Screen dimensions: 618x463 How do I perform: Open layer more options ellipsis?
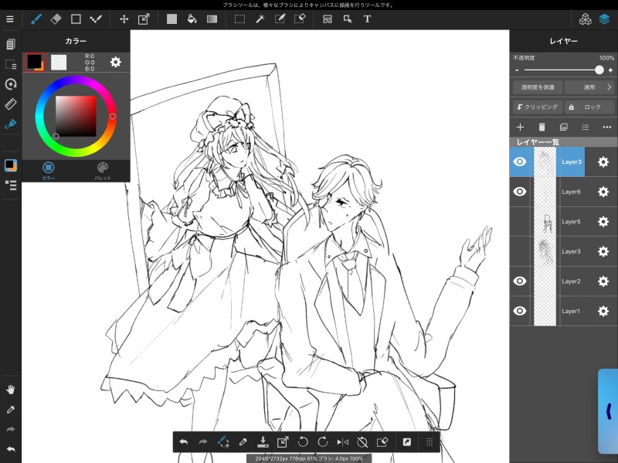point(607,127)
